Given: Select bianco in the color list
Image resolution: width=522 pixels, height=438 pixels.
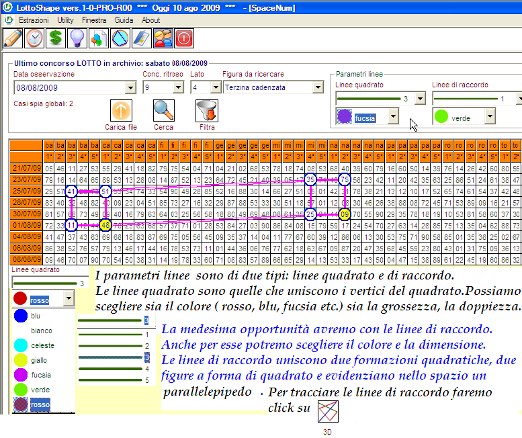Looking at the screenshot, I should tap(43, 331).
